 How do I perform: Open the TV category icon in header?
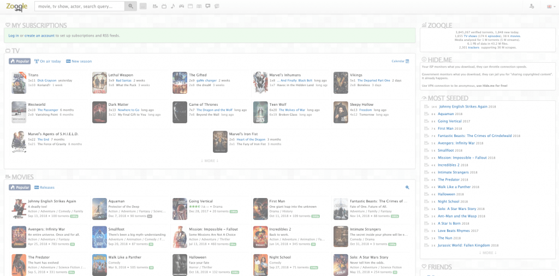[x=164, y=6]
